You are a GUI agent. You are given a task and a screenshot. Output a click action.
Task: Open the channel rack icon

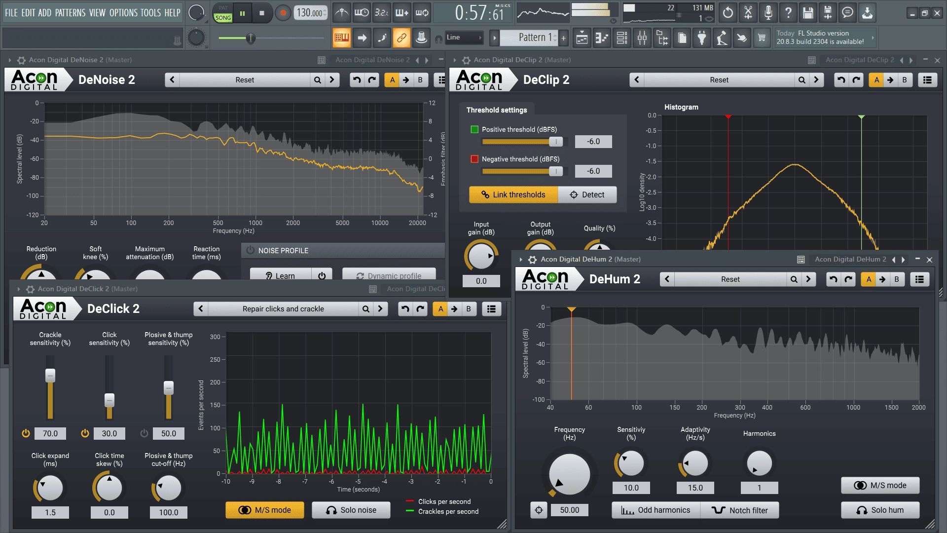[622, 38]
